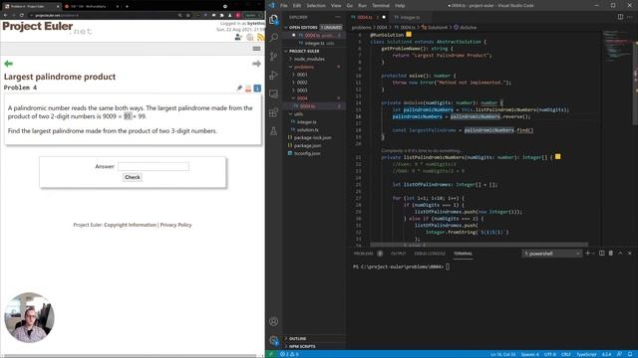Reload the browser page
638x358 pixels.
(x=22, y=15)
